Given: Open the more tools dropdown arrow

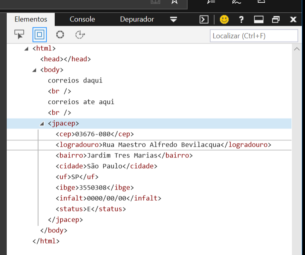Looking at the screenshot, I should (173, 19).
